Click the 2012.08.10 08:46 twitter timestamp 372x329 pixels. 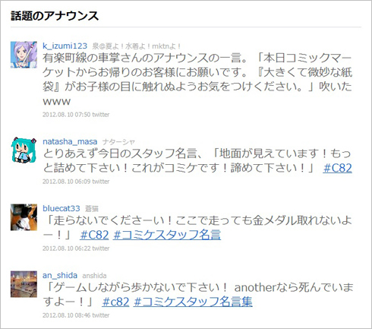pyautogui.click(x=76, y=315)
